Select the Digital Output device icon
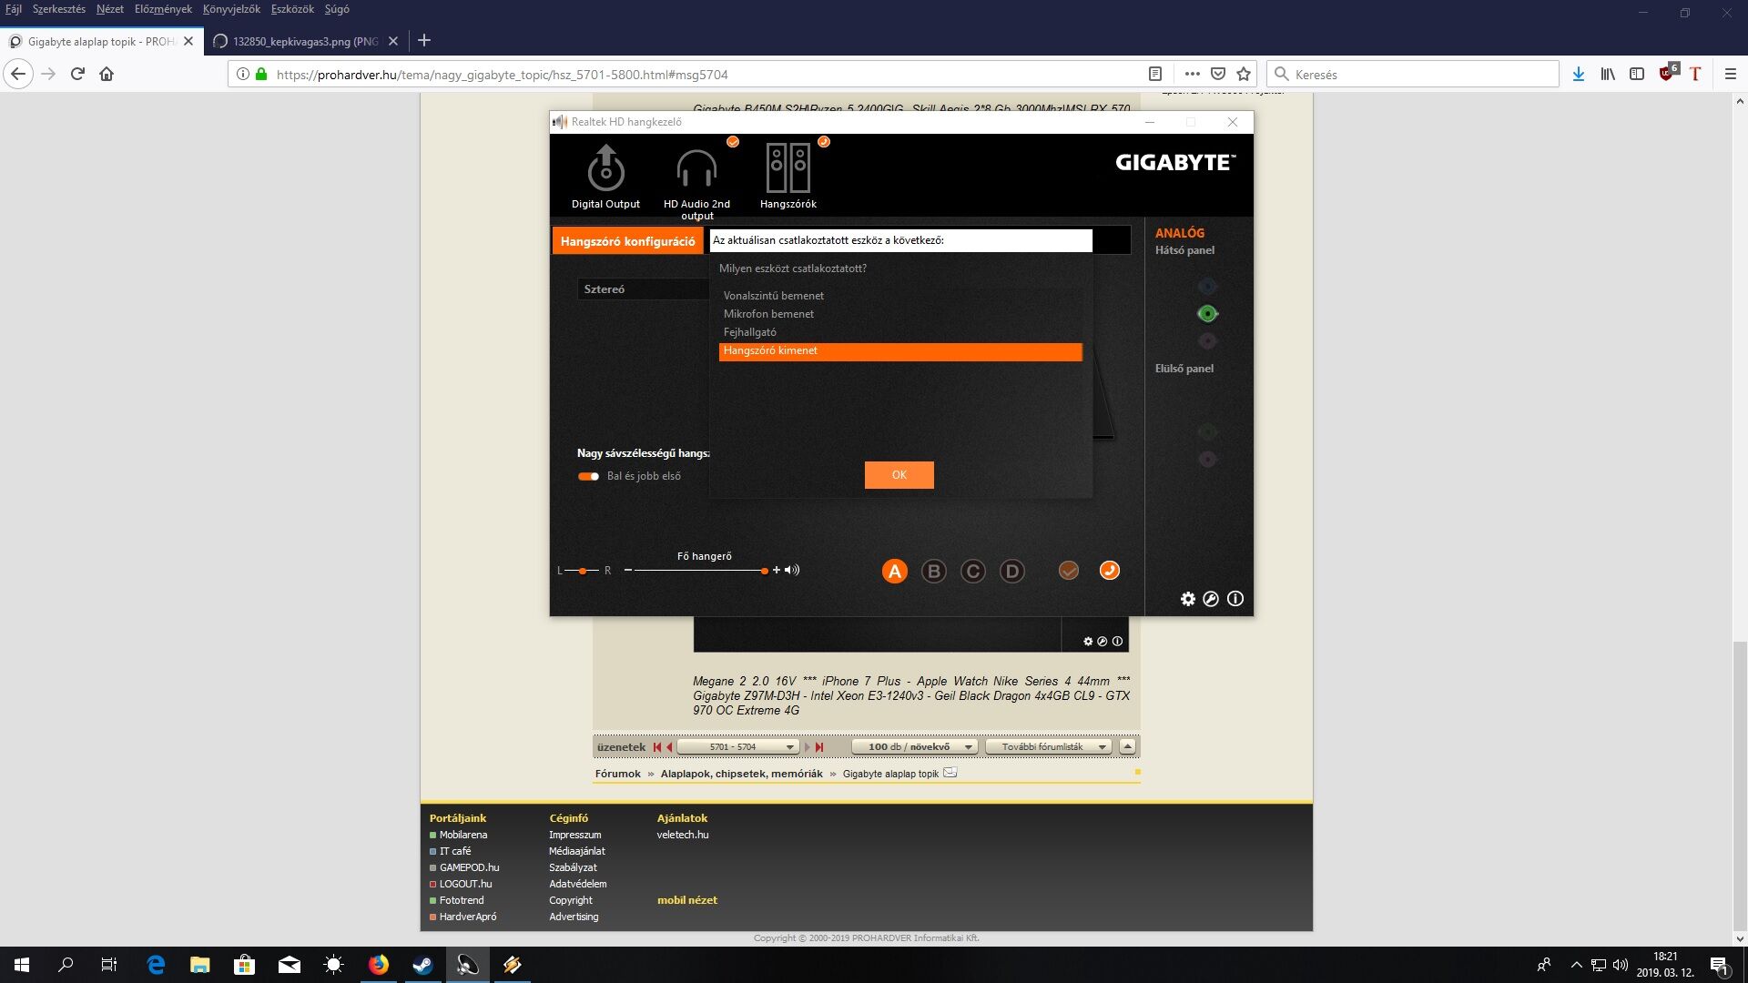 coord(605,168)
